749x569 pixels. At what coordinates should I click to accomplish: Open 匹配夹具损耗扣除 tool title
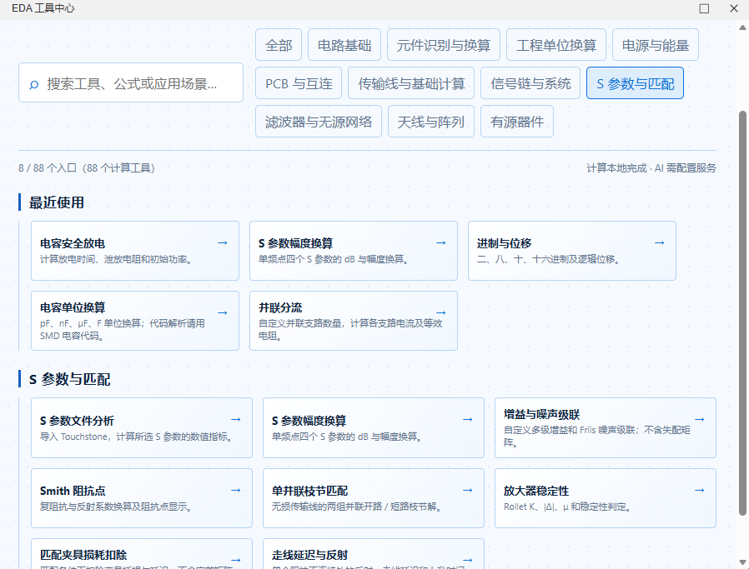tap(83, 555)
